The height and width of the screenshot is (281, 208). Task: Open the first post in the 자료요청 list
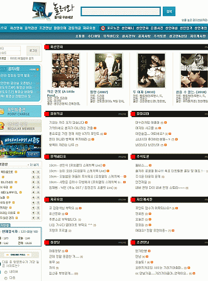(x=62, y=208)
